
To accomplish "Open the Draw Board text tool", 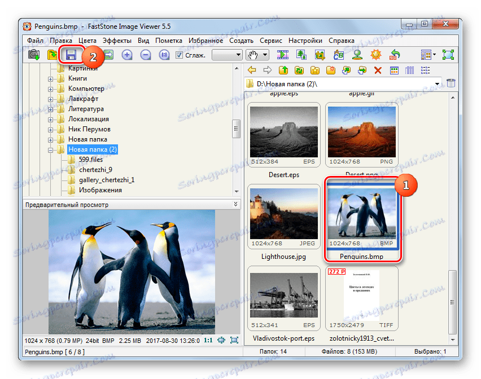I will [338, 55].
